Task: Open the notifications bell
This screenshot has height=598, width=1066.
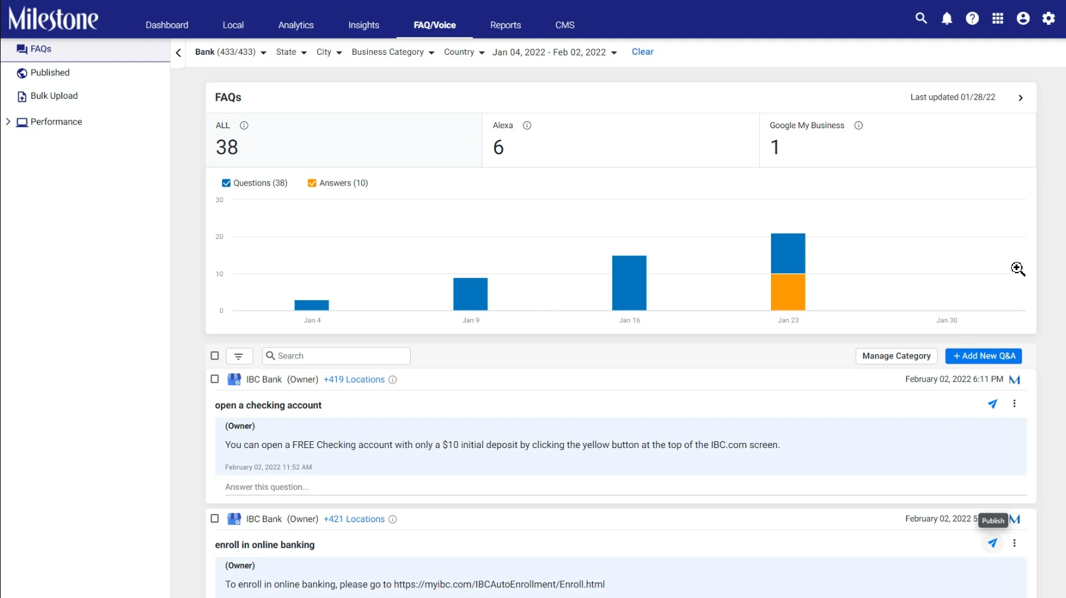Action: click(947, 19)
